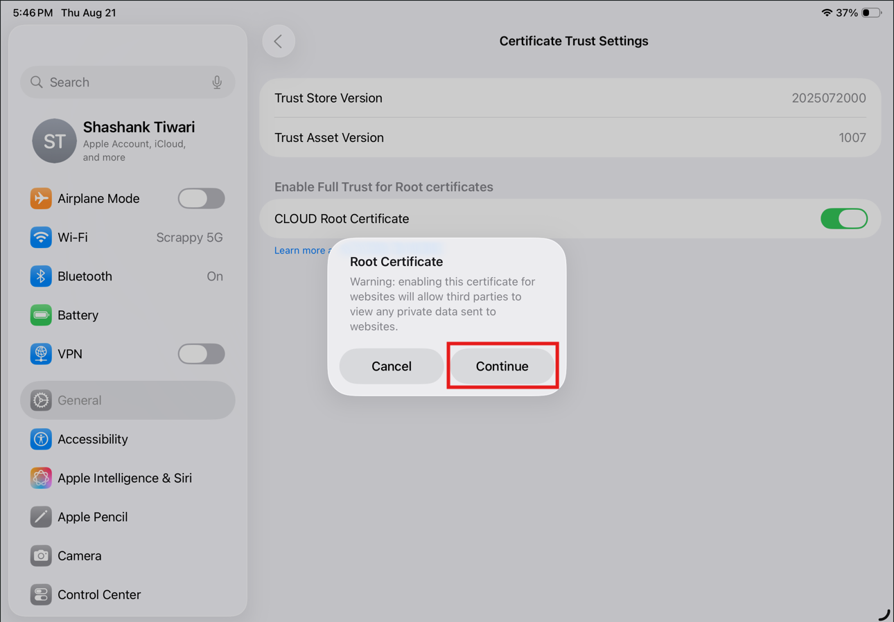
Task: Tap the Airplane Mode orange icon
Action: (41, 199)
